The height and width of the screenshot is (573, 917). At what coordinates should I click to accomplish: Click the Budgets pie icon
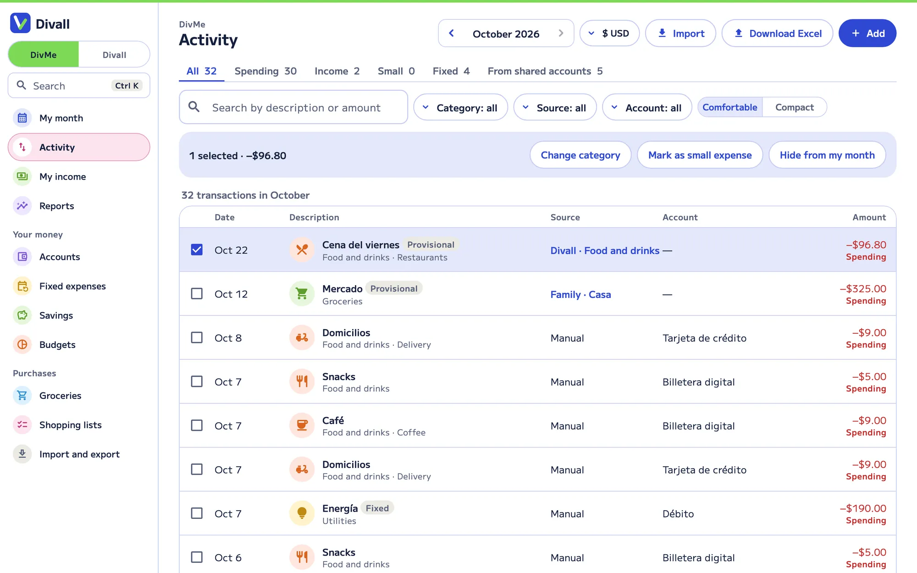pos(22,345)
